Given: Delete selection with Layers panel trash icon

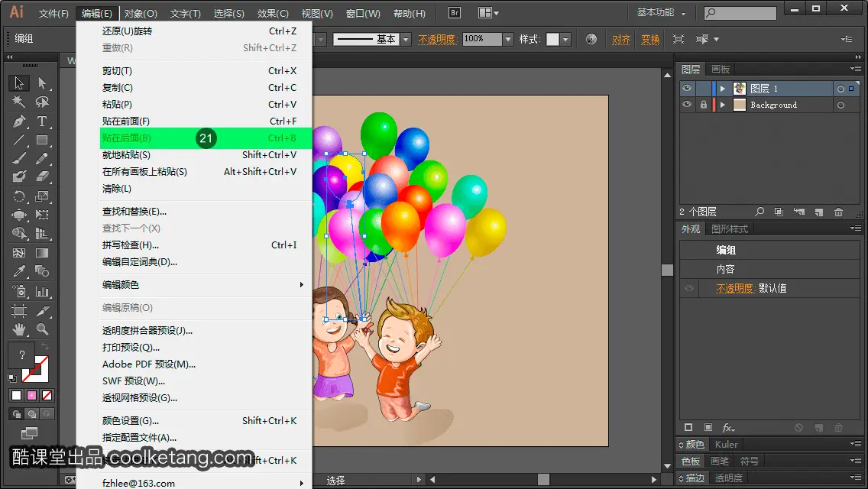Looking at the screenshot, I should [839, 212].
